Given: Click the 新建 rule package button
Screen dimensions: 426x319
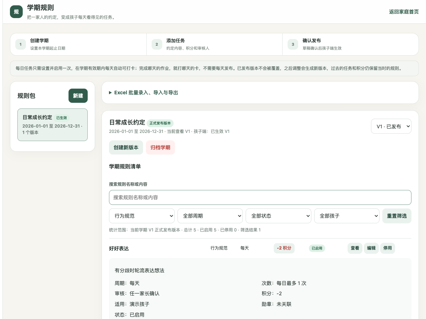Looking at the screenshot, I should [78, 96].
